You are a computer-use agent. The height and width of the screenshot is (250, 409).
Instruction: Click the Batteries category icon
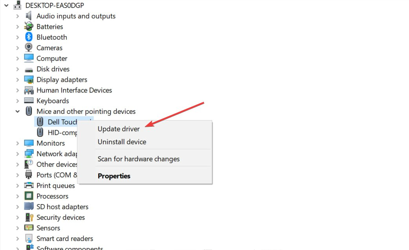pos(29,27)
